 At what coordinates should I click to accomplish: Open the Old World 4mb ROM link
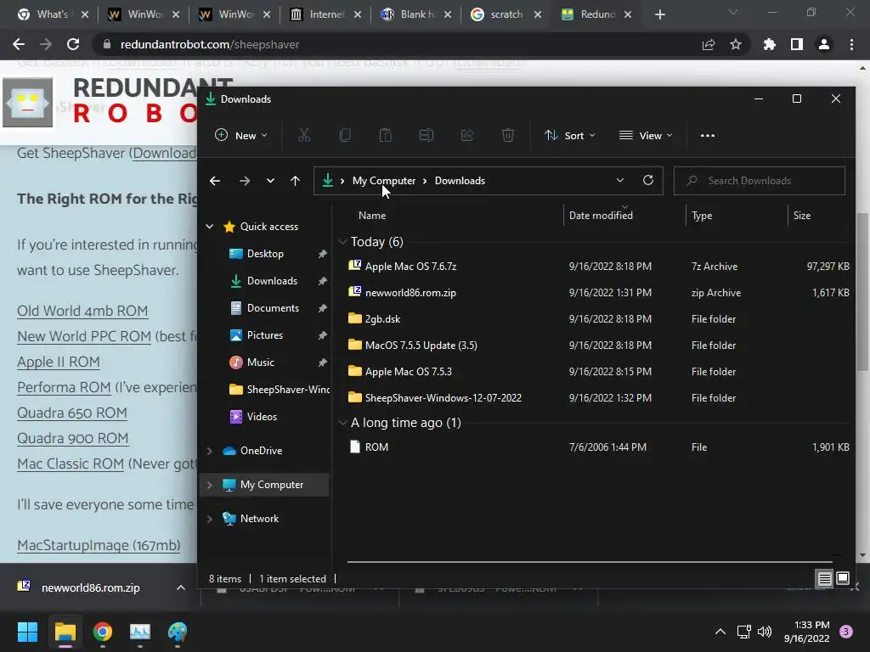pyautogui.click(x=82, y=311)
